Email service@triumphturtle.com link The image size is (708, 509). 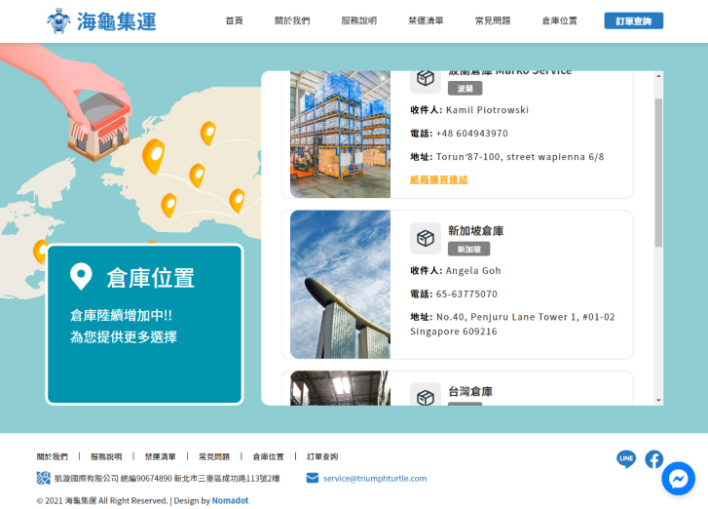click(375, 478)
